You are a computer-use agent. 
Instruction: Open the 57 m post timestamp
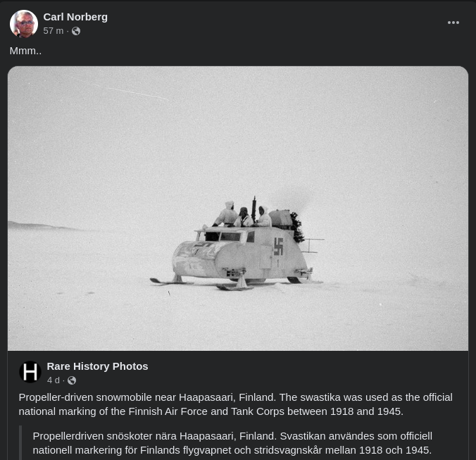53,31
